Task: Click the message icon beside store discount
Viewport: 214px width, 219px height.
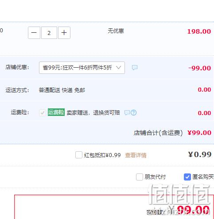Action: click(135, 68)
